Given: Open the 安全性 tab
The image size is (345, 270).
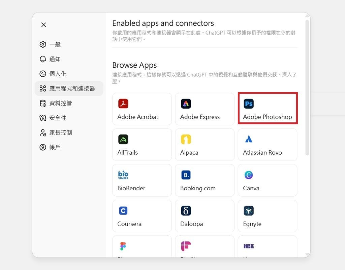Looking at the screenshot, I should [69, 118].
